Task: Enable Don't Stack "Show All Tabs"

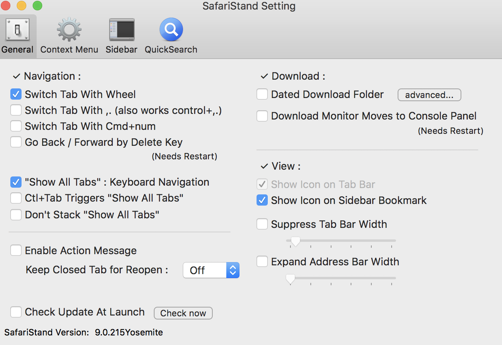Action: pos(16,215)
